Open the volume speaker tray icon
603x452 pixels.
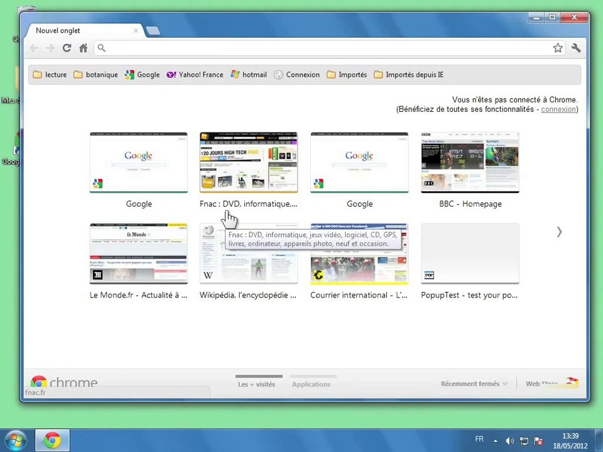coord(509,441)
